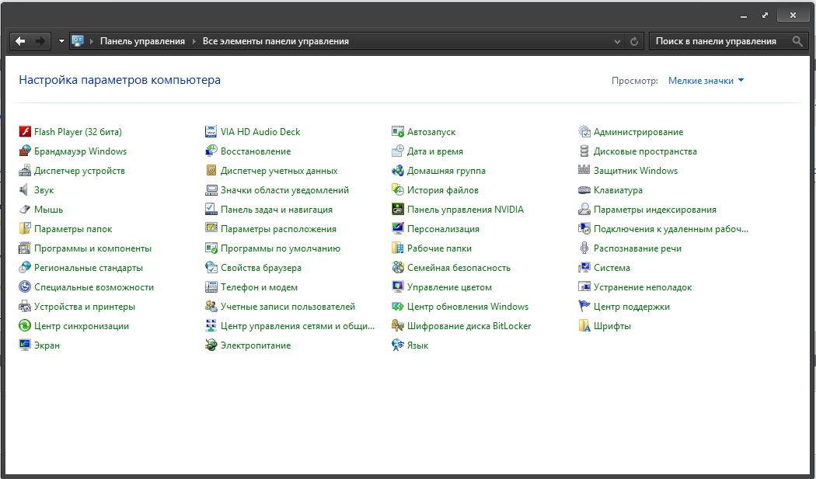Click the Брандмауэр Windows brick wall icon
Image resolution: width=816 pixels, height=479 pixels.
click(x=24, y=151)
